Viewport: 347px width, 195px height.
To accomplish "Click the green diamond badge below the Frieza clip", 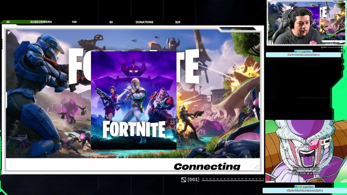I will point(298,187).
